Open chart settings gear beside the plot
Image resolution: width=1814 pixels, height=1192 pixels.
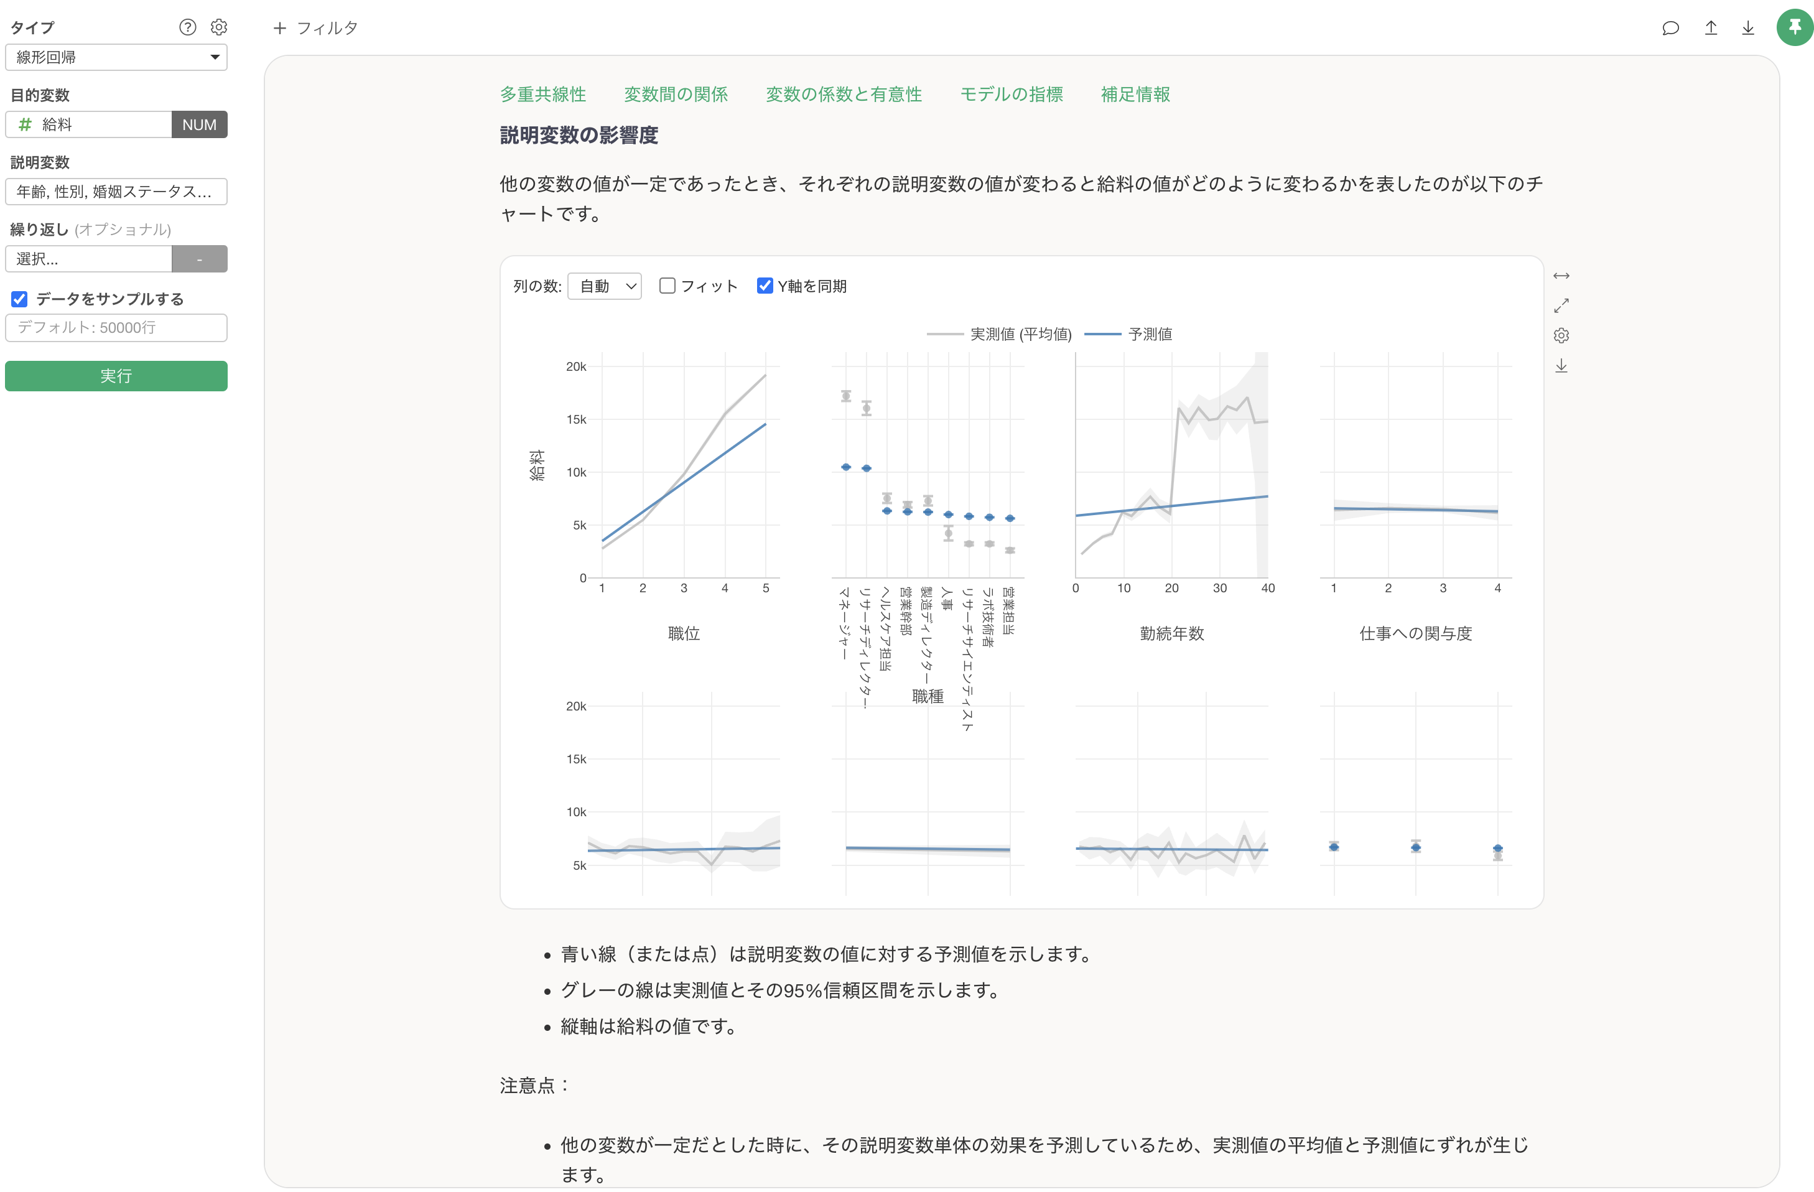point(1561,335)
